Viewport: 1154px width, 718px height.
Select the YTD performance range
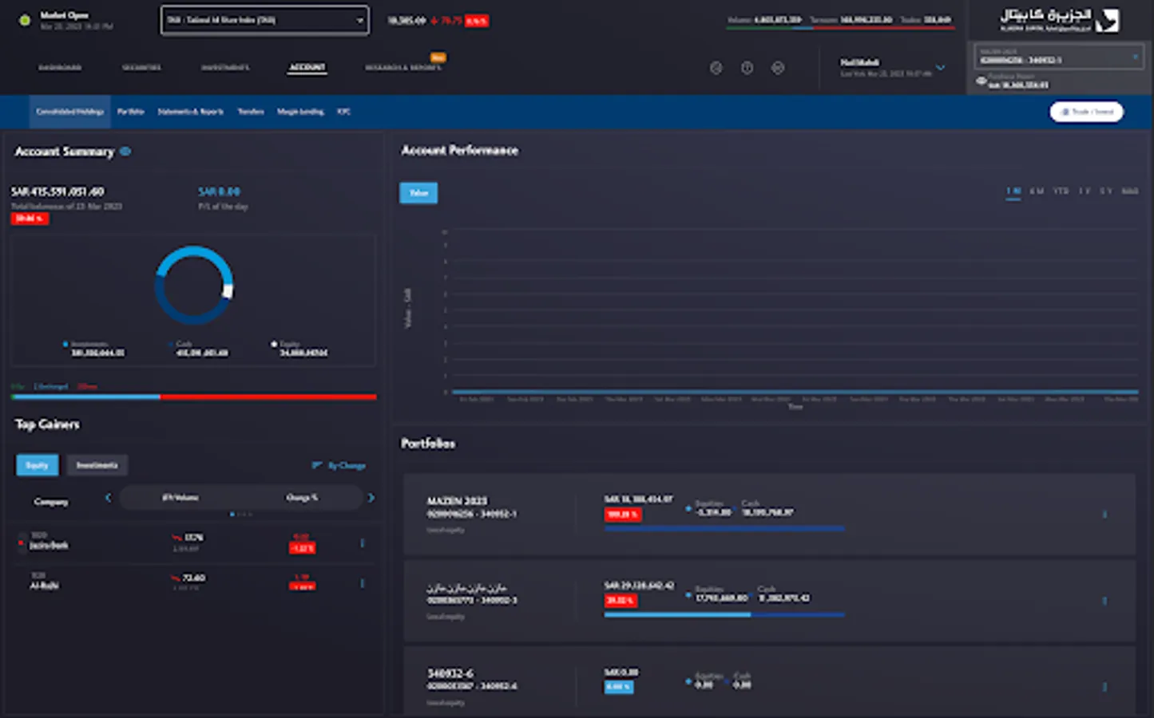tap(1061, 191)
